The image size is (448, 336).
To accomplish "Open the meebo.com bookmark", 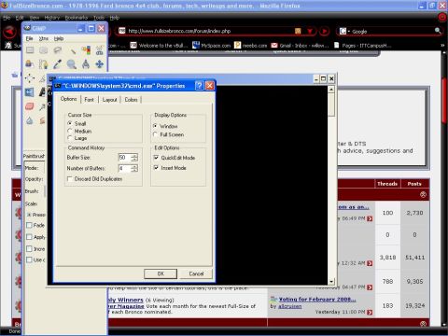I will 251,46.
